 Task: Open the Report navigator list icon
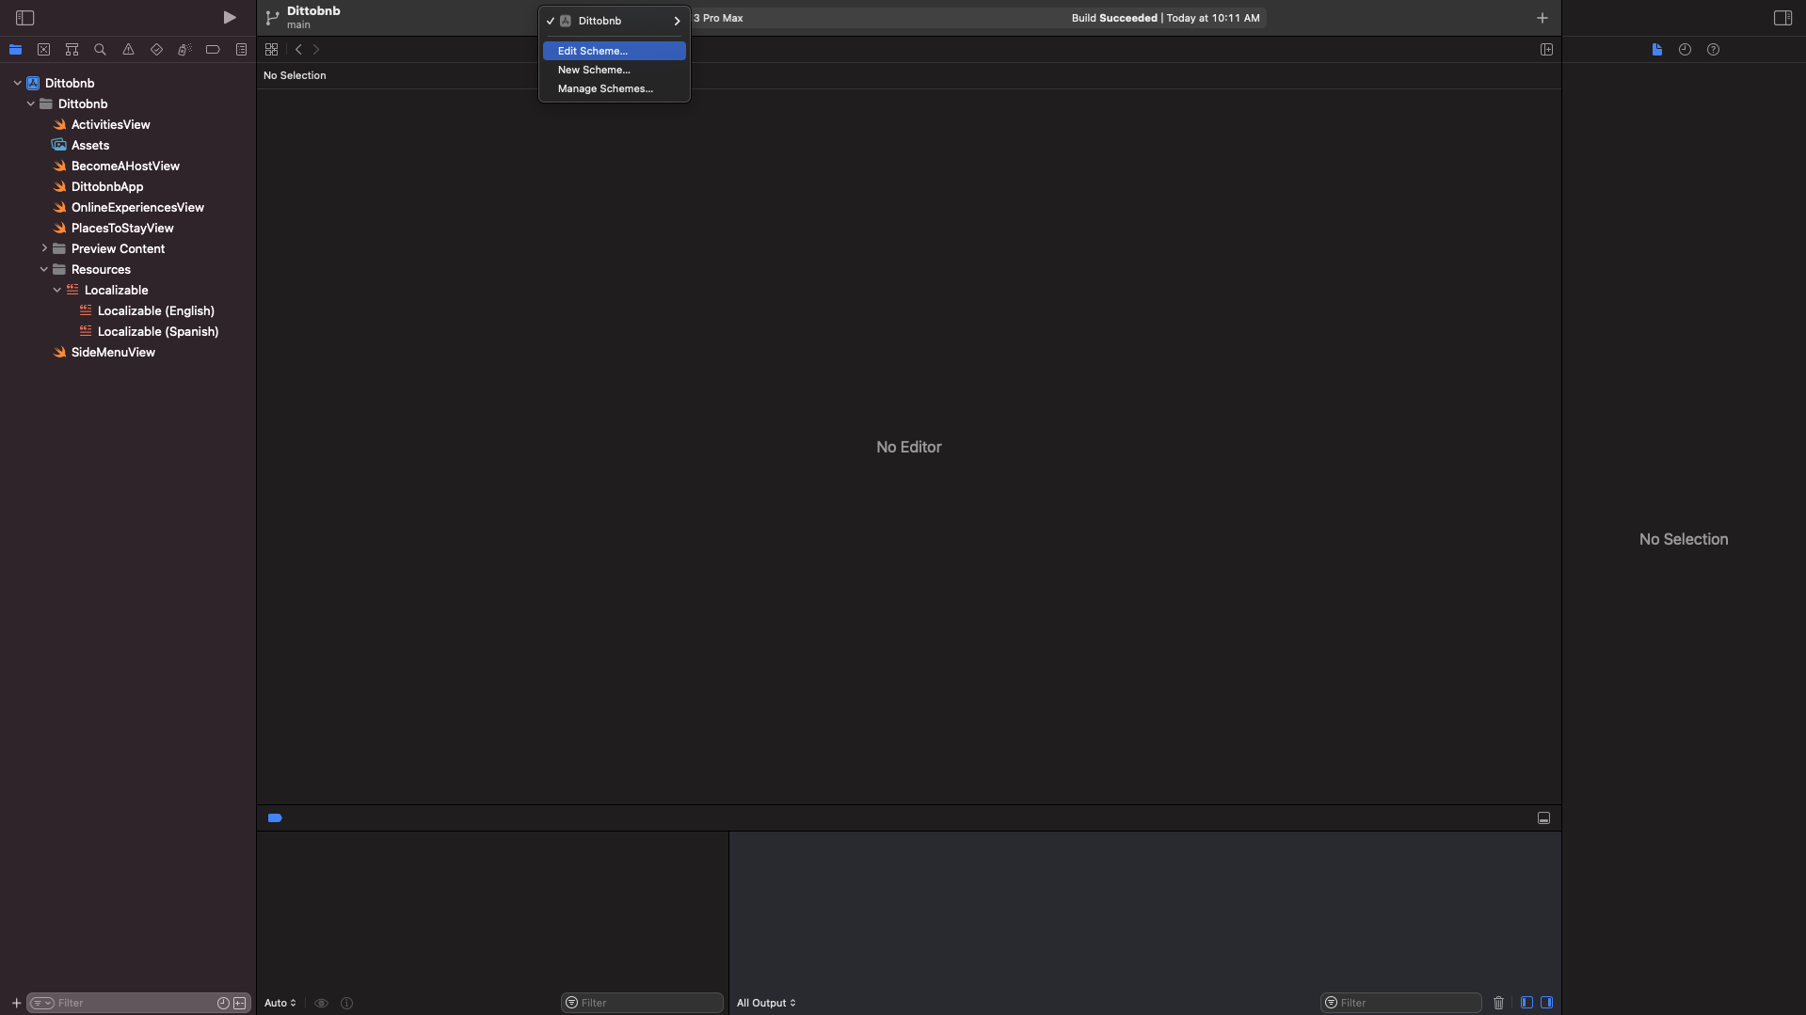pyautogui.click(x=241, y=49)
